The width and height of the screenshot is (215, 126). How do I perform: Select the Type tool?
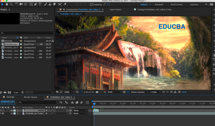tap(40, 4)
